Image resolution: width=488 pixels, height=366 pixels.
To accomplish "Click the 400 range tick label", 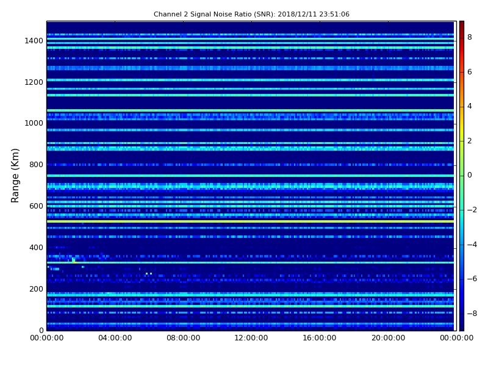I will click(x=36, y=248).
